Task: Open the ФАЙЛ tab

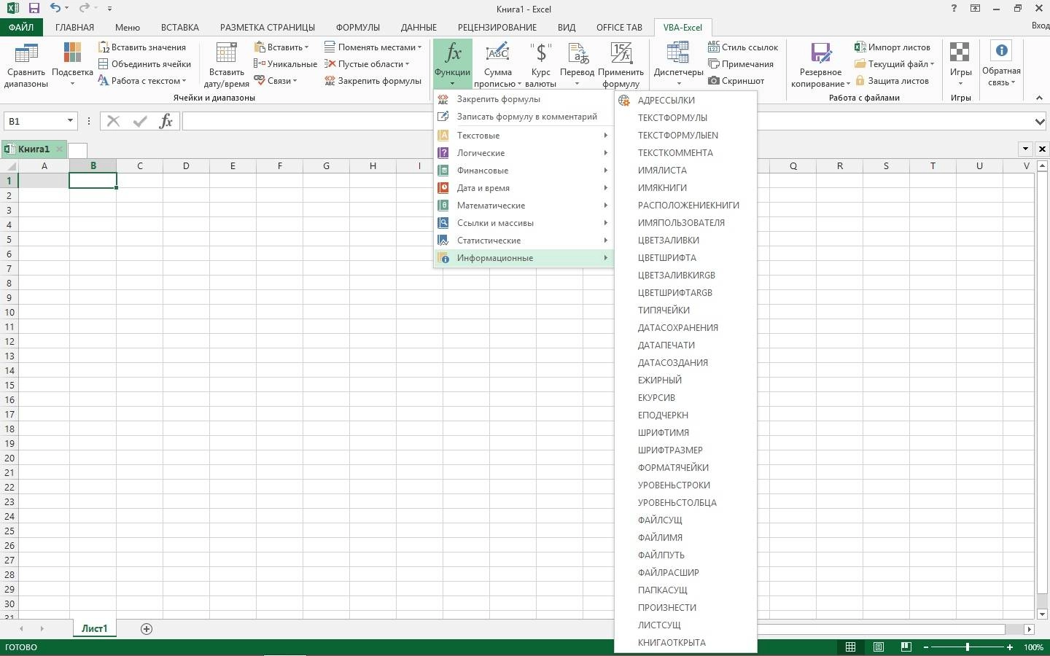Action: [21, 27]
